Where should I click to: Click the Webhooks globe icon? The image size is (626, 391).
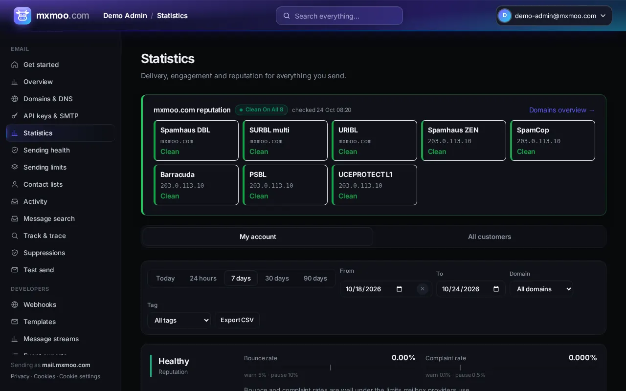(x=15, y=304)
